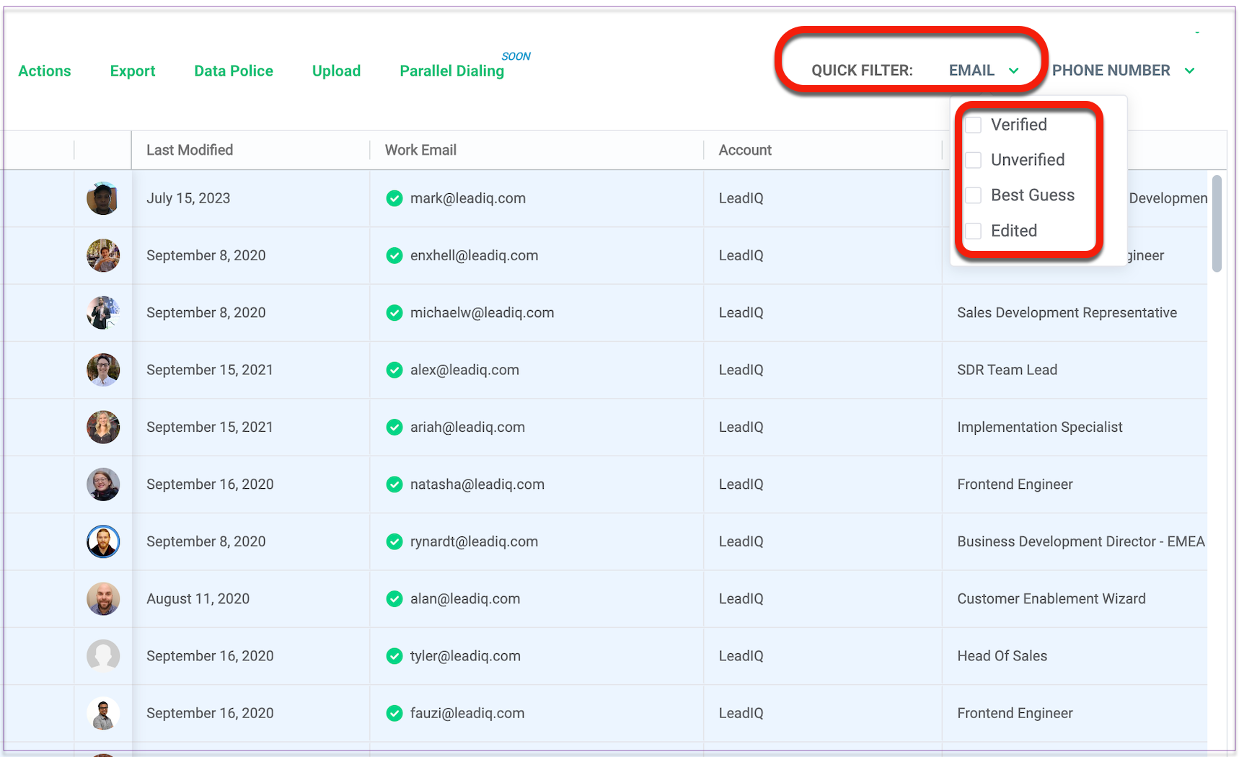The height and width of the screenshot is (757, 1239).
Task: Click verified checkmark icon next to rynardt@leadiq.com
Action: coord(394,541)
